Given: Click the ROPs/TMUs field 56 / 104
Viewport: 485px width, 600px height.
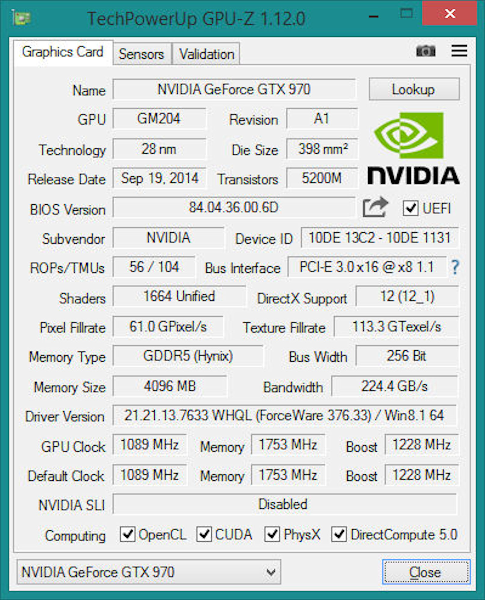Looking at the screenshot, I should point(154,267).
